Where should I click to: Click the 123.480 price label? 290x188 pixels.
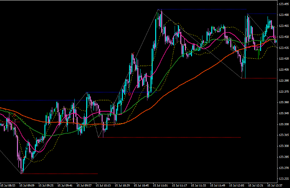(x=284, y=15)
